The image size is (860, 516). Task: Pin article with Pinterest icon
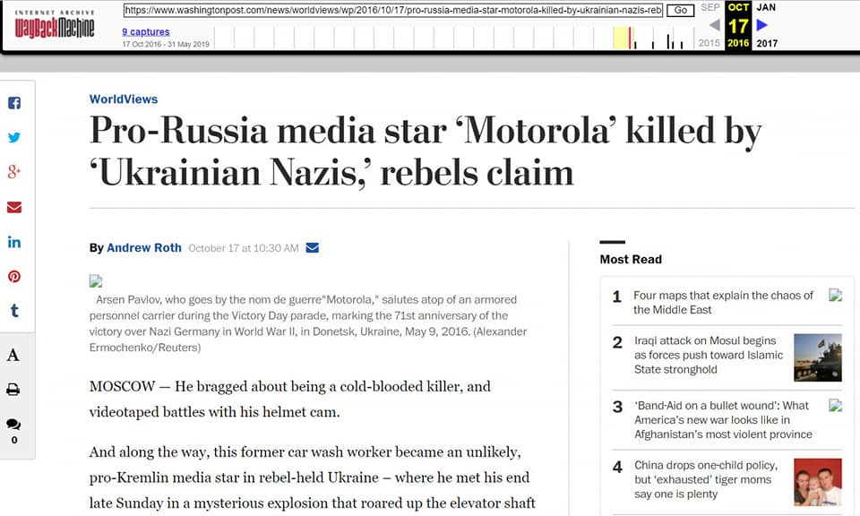click(14, 276)
